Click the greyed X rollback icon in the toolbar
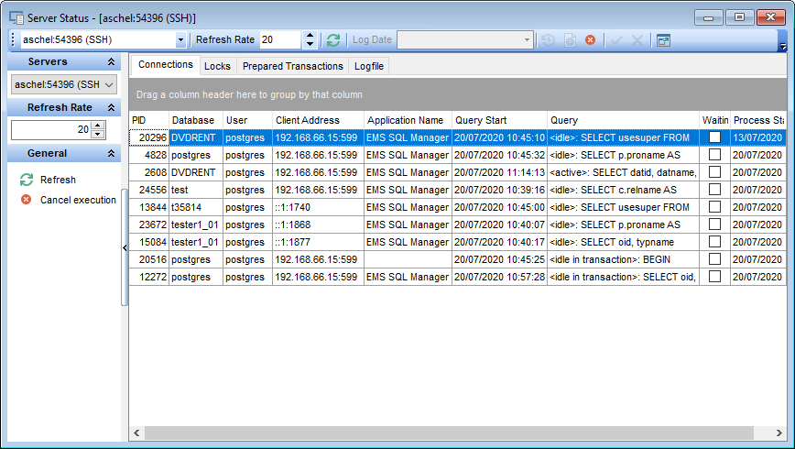This screenshot has width=795, height=449. click(637, 40)
